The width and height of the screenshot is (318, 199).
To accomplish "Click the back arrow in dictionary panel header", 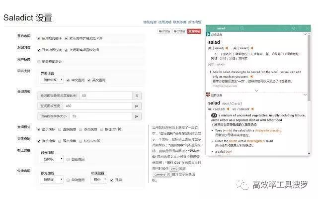I will (x=208, y=28).
